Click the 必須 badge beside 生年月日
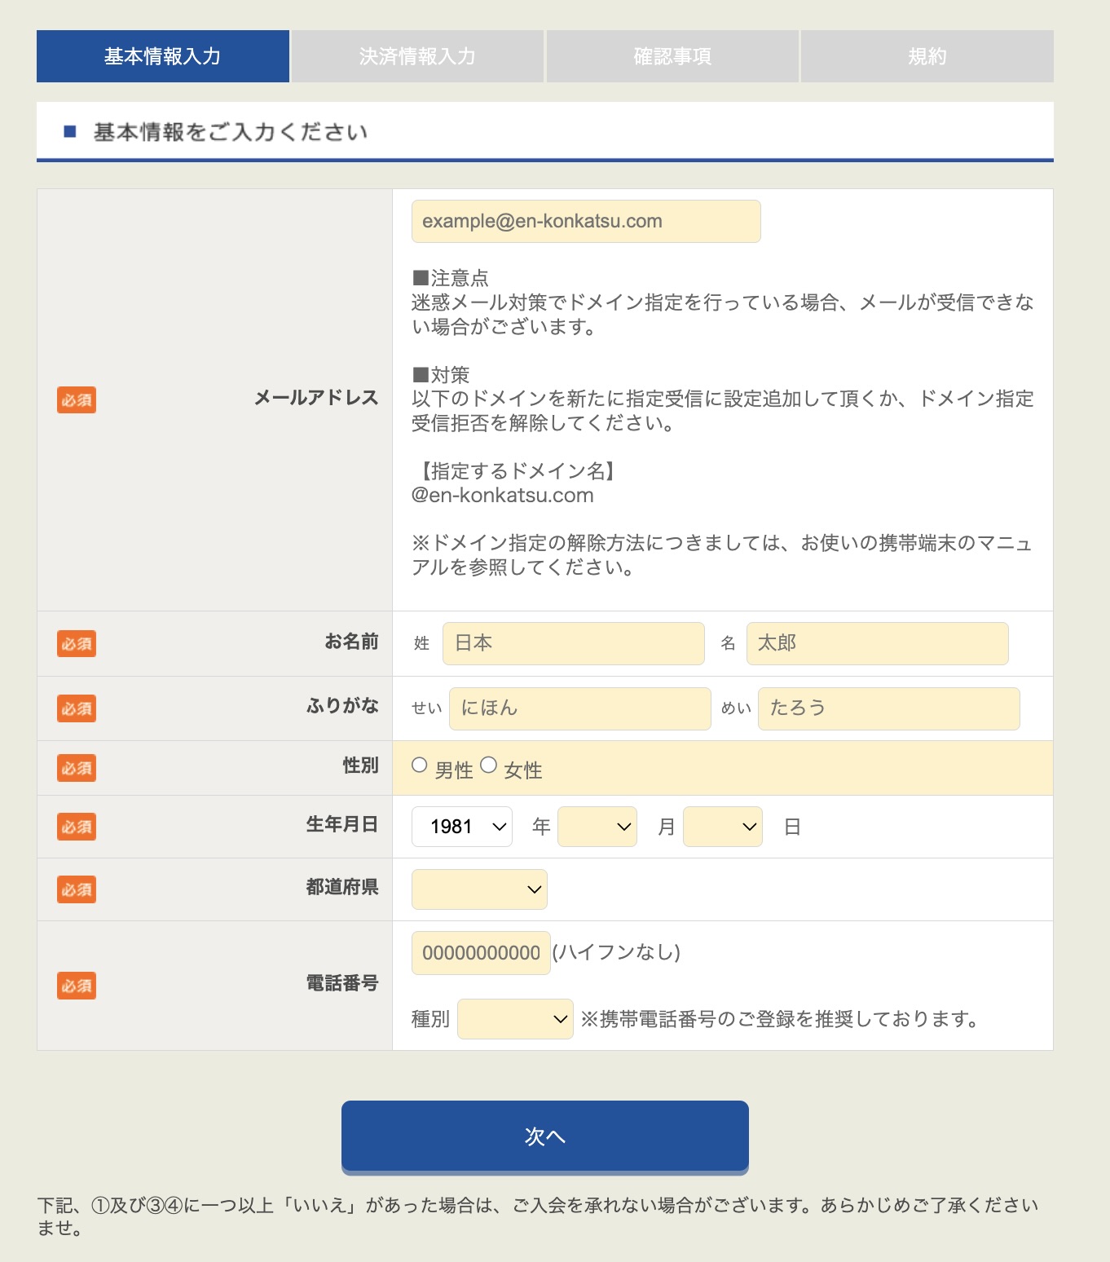This screenshot has width=1110, height=1262. point(77,827)
